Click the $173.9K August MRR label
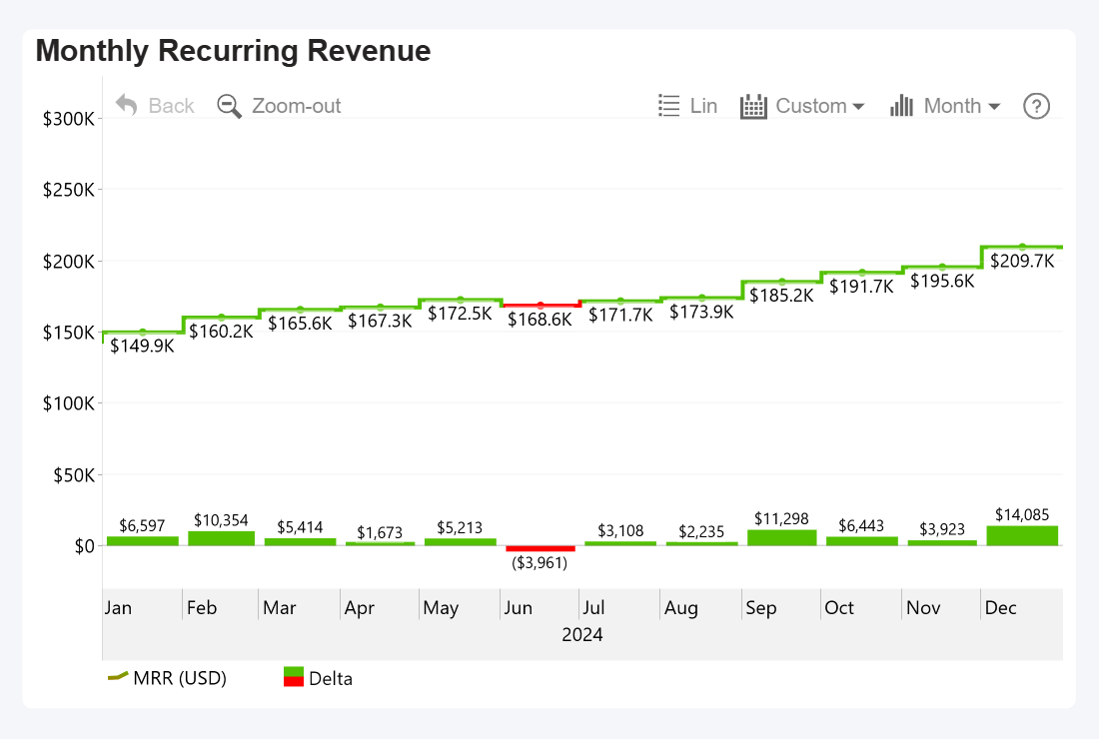Screen dimensions: 1099x739 point(701,311)
